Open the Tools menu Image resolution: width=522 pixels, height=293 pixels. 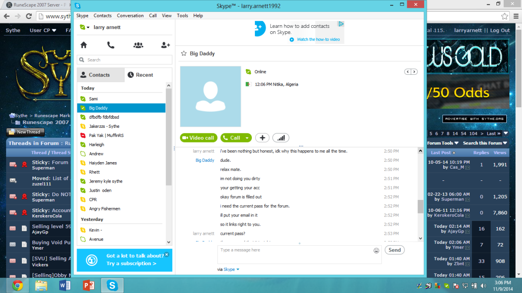tap(182, 16)
